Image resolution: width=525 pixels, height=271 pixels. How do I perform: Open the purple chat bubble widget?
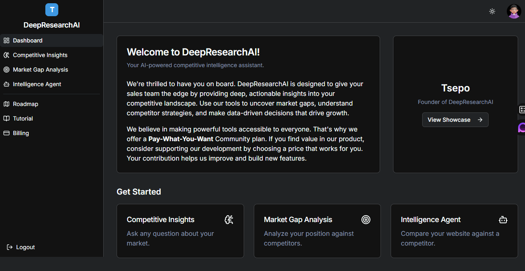[521, 127]
